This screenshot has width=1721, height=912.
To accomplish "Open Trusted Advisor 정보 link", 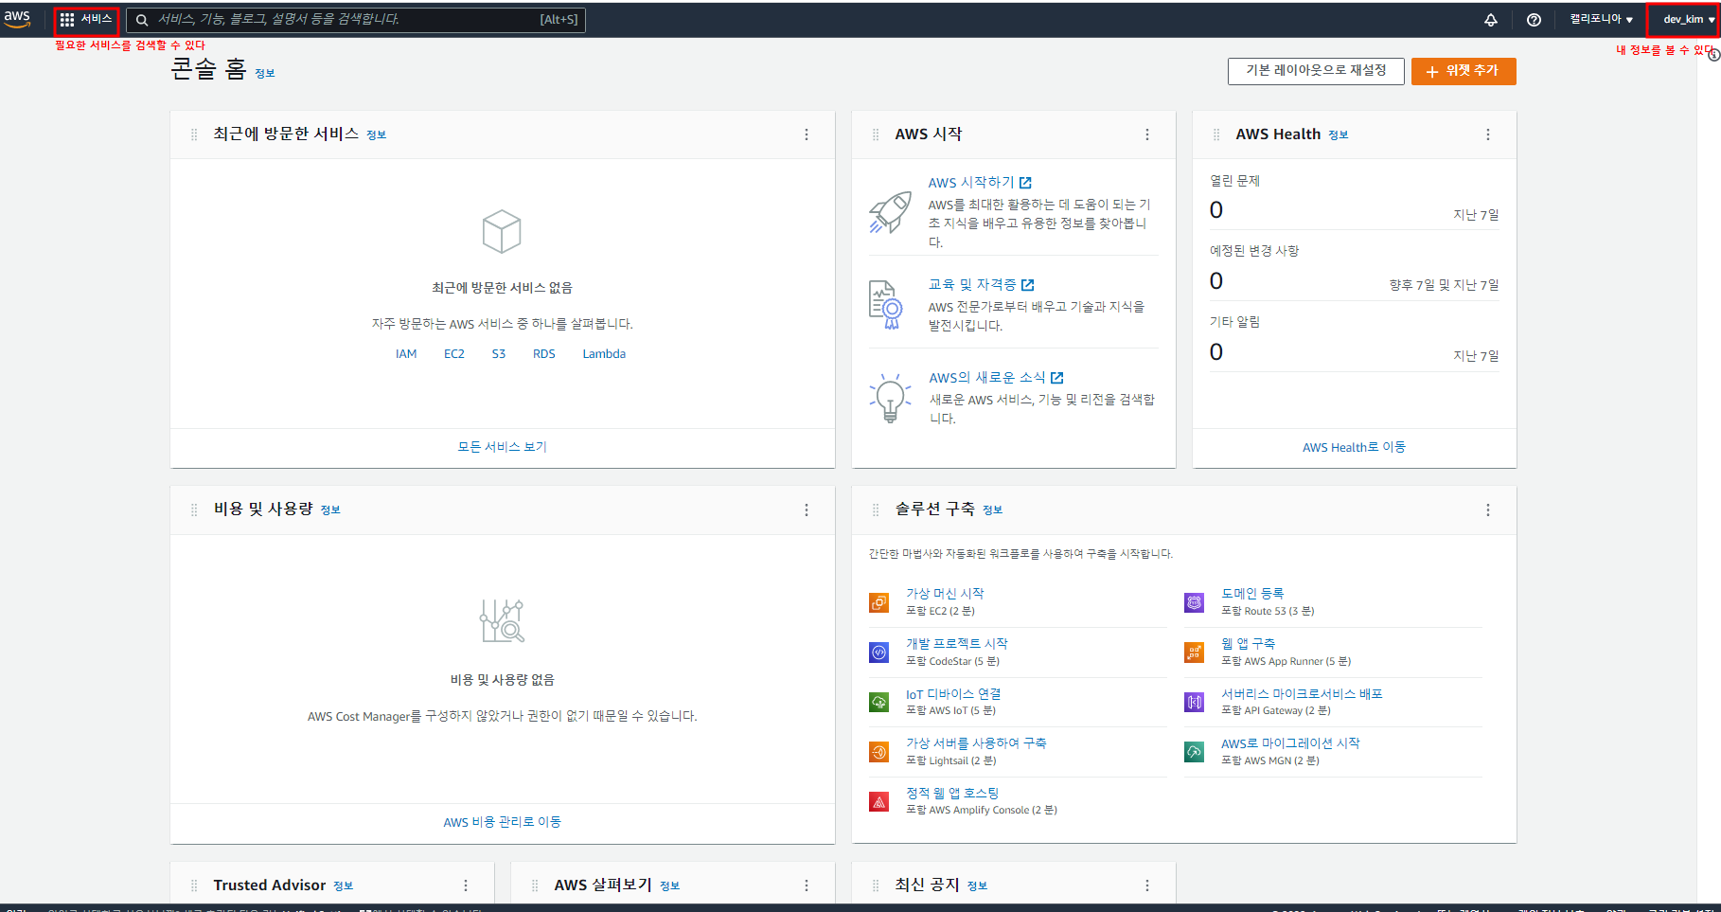I will (344, 886).
